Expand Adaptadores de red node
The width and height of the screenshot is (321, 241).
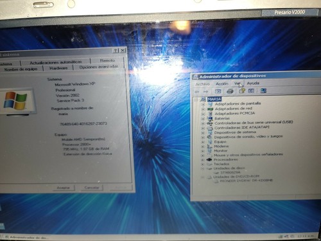(203, 109)
